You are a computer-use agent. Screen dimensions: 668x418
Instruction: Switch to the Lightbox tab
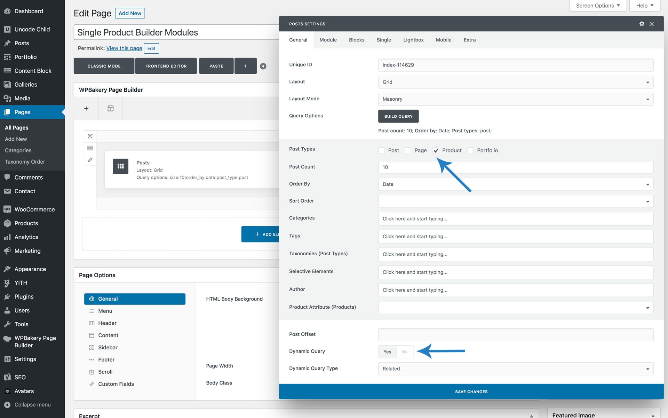click(x=413, y=40)
